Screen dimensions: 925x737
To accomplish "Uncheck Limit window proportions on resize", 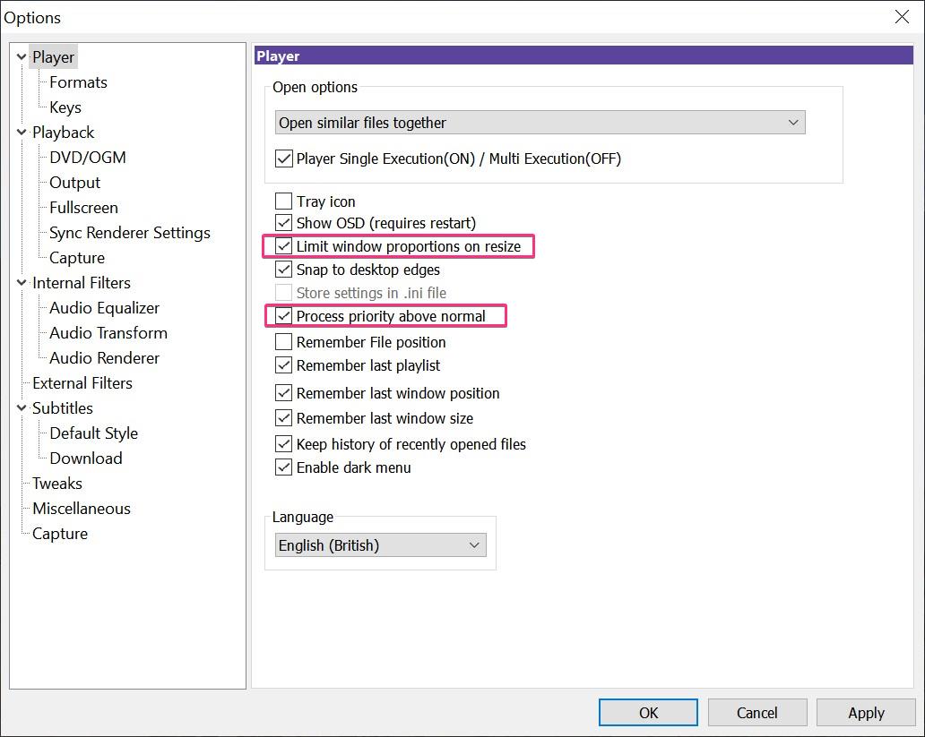I will coord(284,246).
